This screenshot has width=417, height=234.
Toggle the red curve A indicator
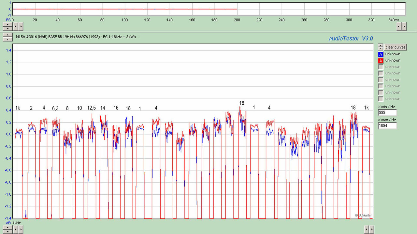pyautogui.click(x=381, y=60)
